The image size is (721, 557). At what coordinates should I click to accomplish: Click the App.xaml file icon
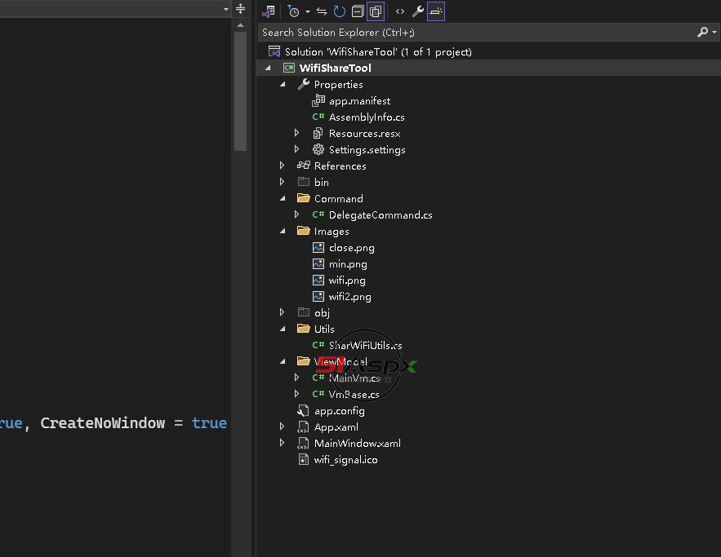(303, 427)
